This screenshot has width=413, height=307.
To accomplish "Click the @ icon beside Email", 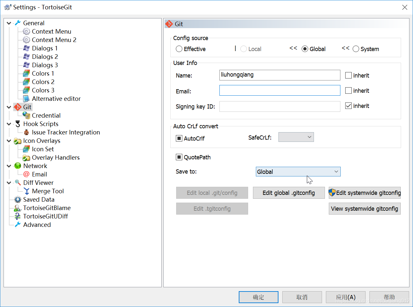I will pyautogui.click(x=26, y=174).
